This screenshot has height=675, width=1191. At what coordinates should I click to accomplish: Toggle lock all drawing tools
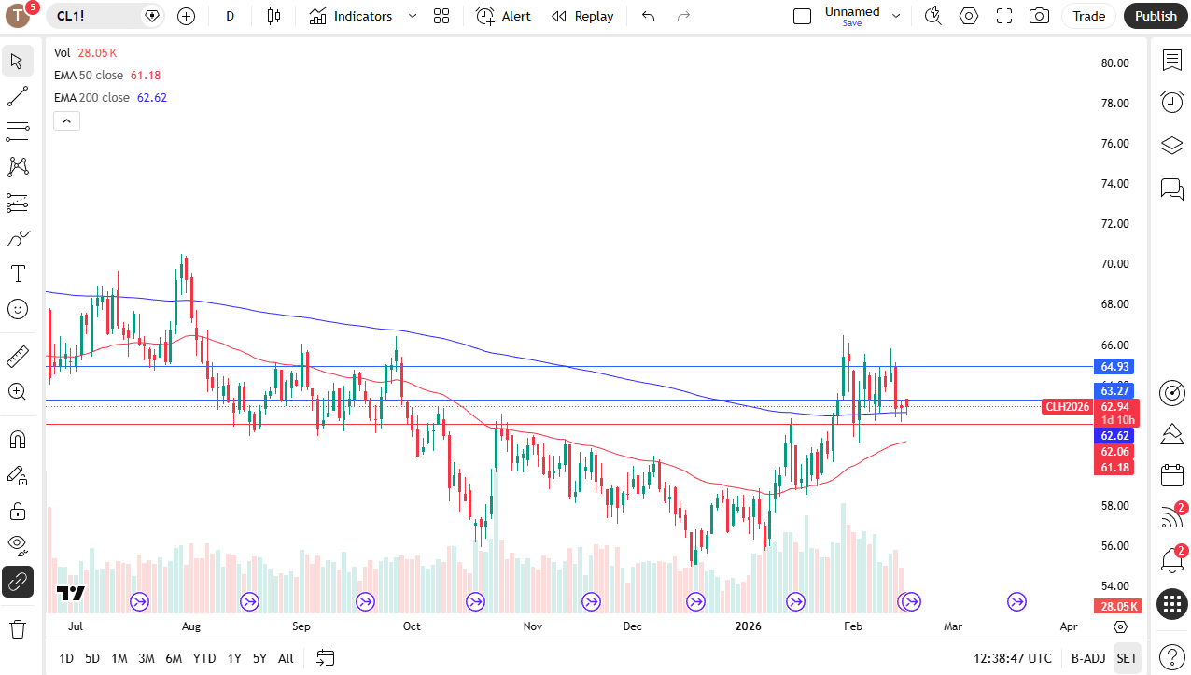(17, 511)
